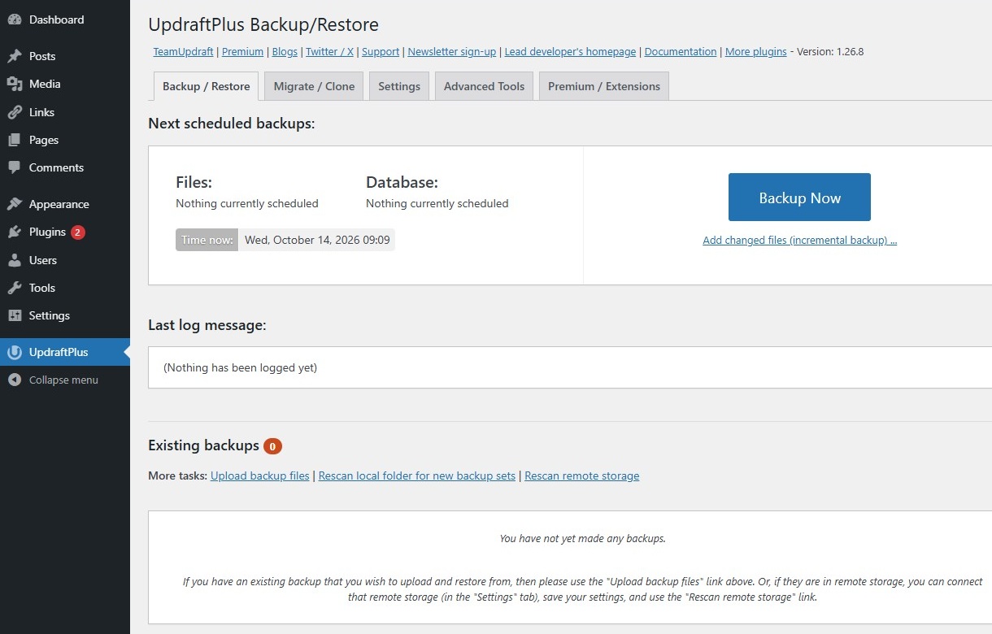Image resolution: width=992 pixels, height=634 pixels.
Task: Click the Settings sliders icon
Action: [x=15, y=315]
